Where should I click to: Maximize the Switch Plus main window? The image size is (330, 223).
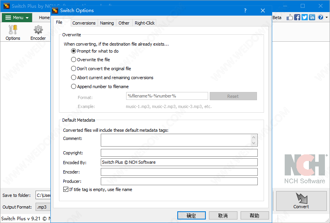(x=303, y=6)
